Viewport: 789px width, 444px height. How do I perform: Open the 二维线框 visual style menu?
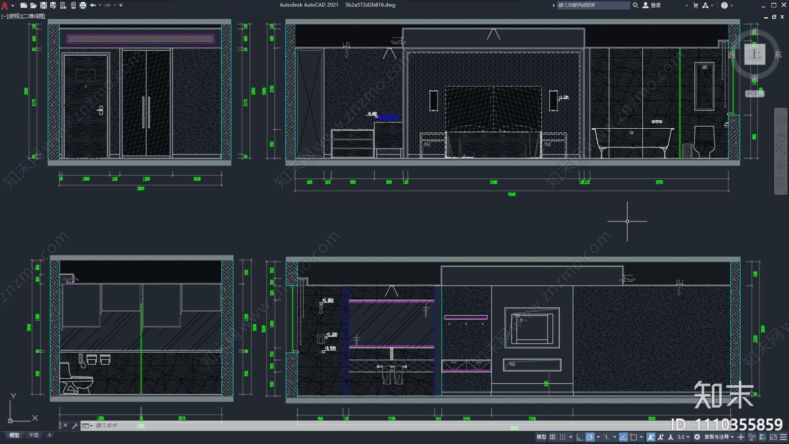click(34, 16)
